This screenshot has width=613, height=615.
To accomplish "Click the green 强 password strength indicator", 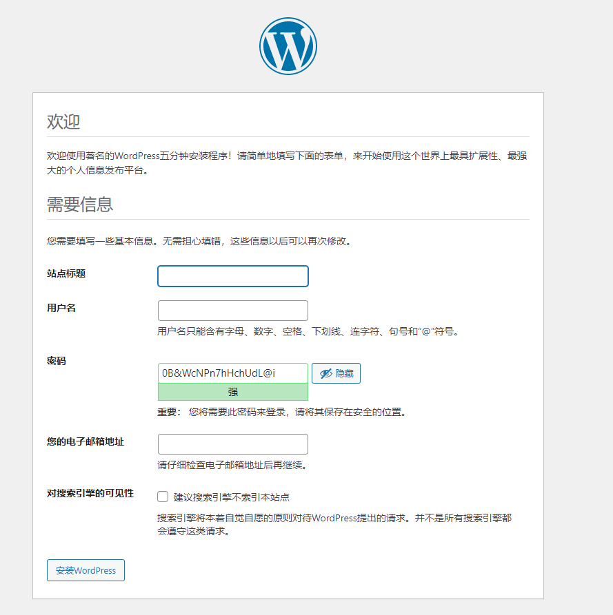I will [232, 391].
